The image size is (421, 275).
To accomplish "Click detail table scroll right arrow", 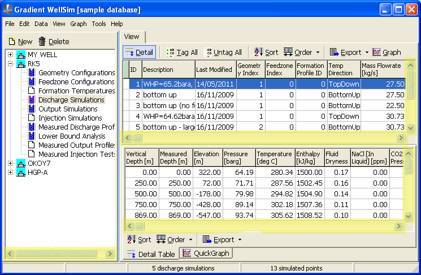I will point(398,226).
